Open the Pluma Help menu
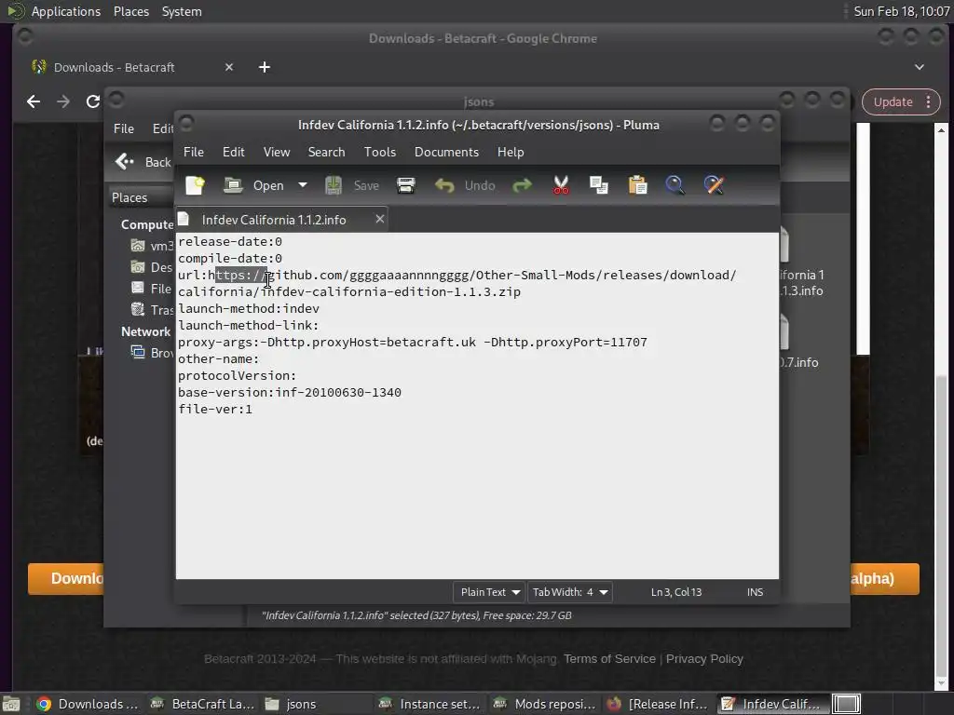Viewport: 954px width, 715px height. point(511,152)
